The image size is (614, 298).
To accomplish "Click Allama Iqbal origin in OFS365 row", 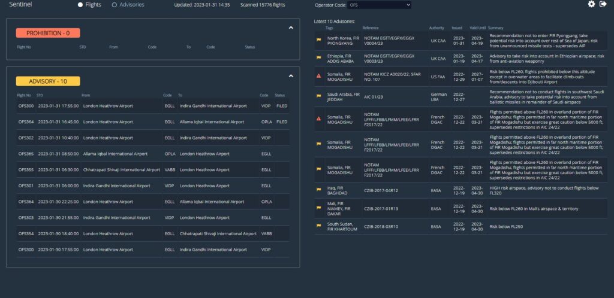I will (115, 154).
